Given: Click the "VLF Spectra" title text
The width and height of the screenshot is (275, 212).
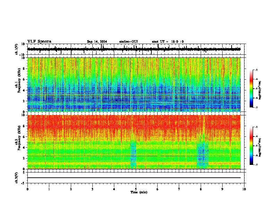Looking at the screenshot, I should (x=39, y=42).
